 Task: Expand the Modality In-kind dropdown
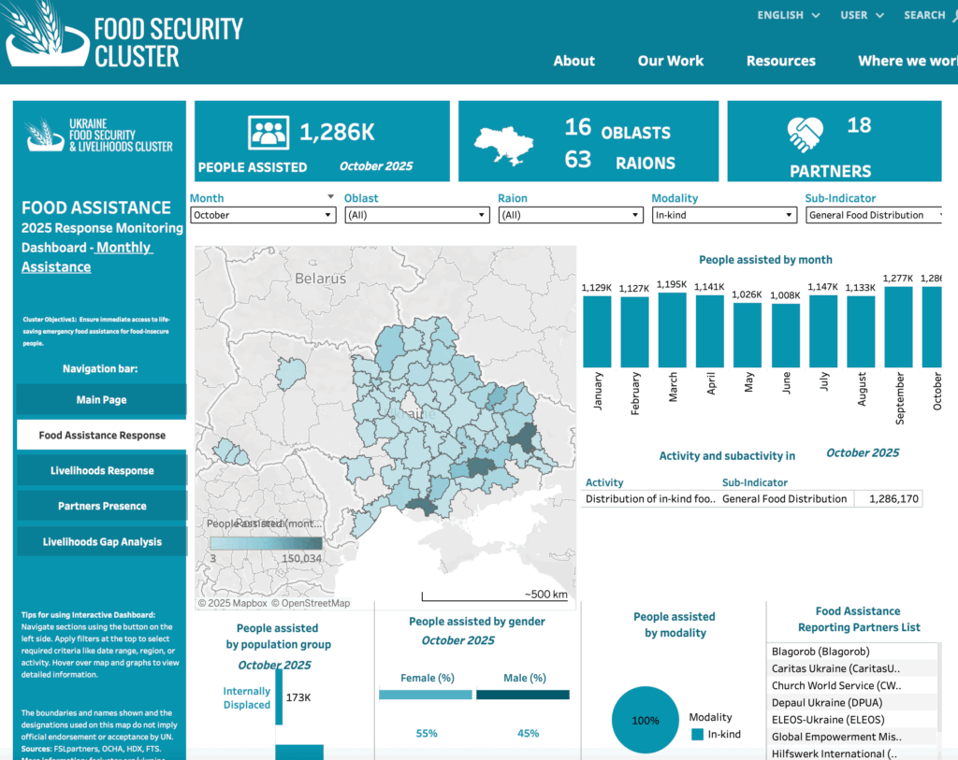(x=724, y=215)
